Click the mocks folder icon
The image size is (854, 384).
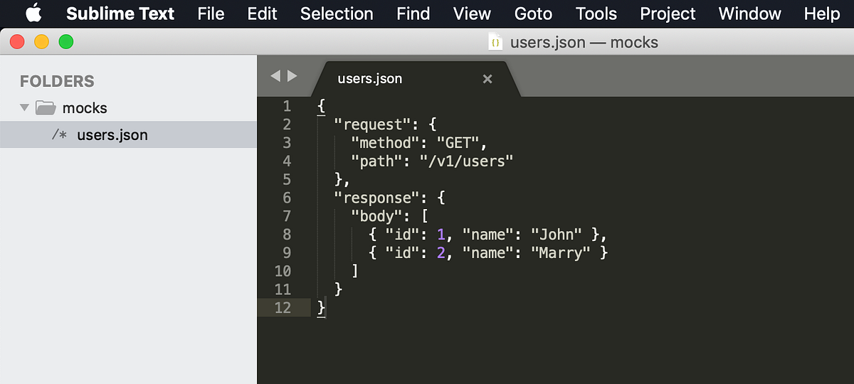coord(46,108)
